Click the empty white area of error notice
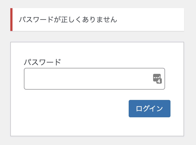 click(x=150, y=20)
